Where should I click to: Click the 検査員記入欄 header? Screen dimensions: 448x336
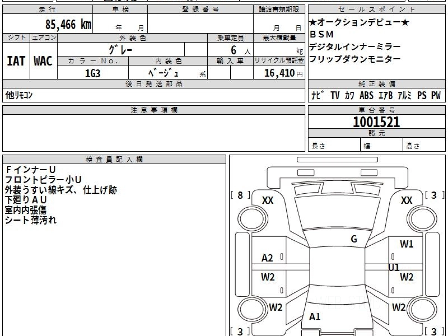click(114, 159)
